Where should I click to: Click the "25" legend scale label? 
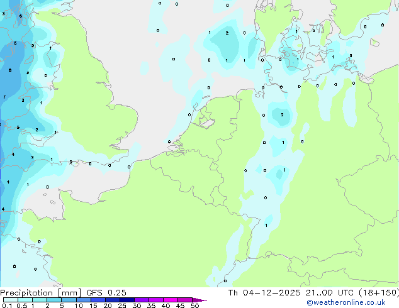[122, 305]
